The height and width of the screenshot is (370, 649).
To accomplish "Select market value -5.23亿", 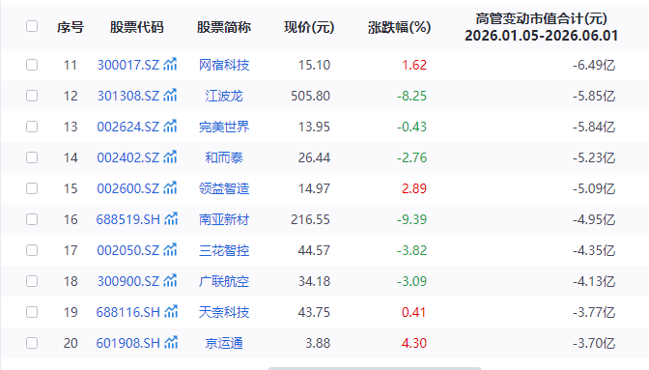I will pos(594,157).
